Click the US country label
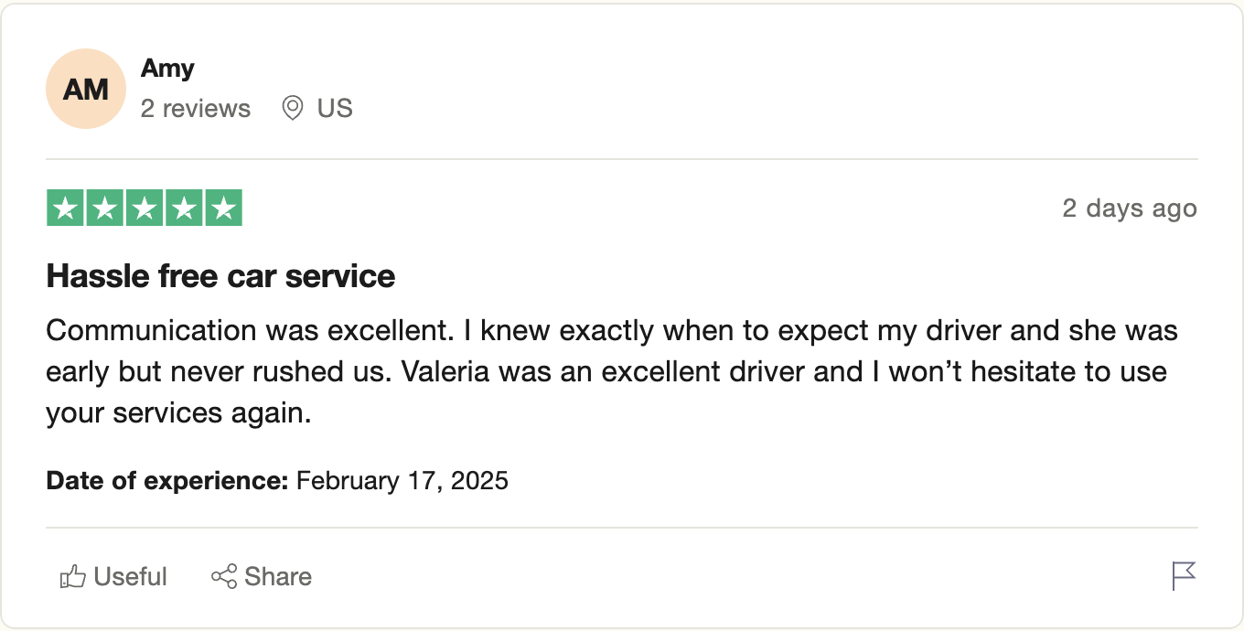The width and height of the screenshot is (1244, 631). pos(335,109)
